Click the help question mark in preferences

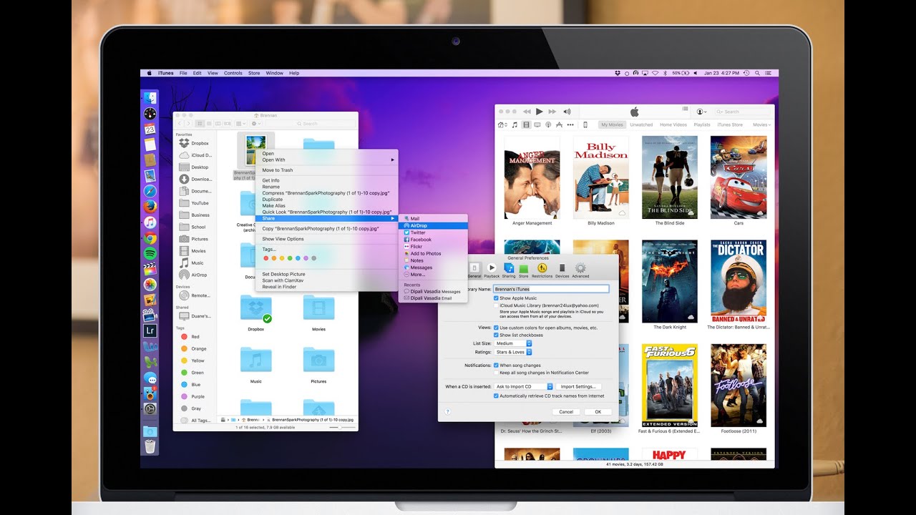[448, 412]
